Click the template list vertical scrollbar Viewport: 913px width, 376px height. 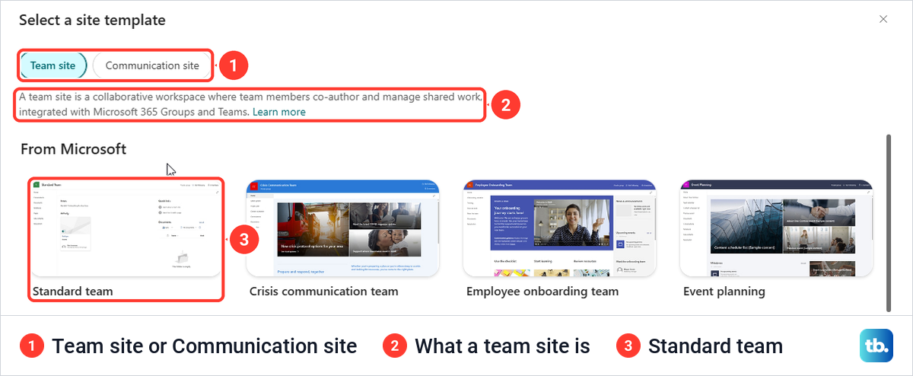coord(888,223)
